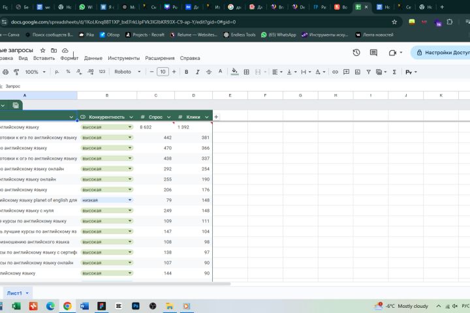Click the Настройки Доступа share button
The width and height of the screenshot is (470, 313).
pos(442,53)
